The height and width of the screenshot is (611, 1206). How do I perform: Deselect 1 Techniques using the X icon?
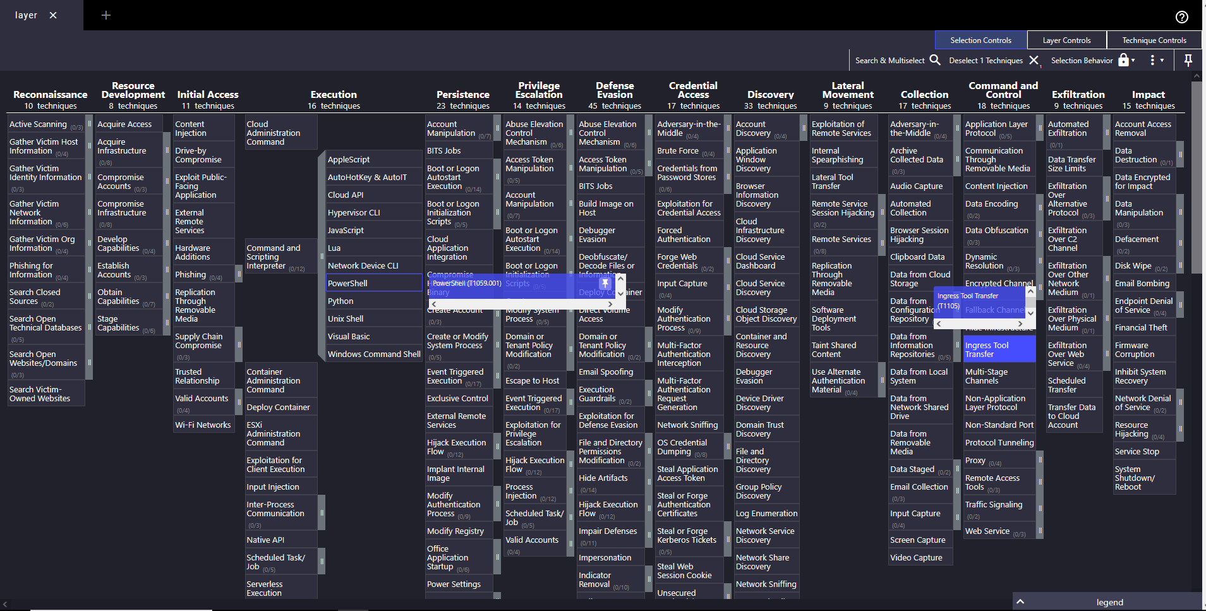1034,60
